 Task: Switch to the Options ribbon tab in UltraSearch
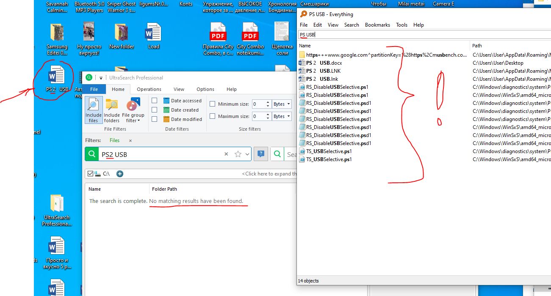pyautogui.click(x=205, y=89)
